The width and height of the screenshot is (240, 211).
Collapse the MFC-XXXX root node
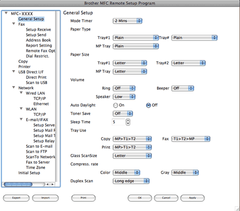click(x=6, y=13)
